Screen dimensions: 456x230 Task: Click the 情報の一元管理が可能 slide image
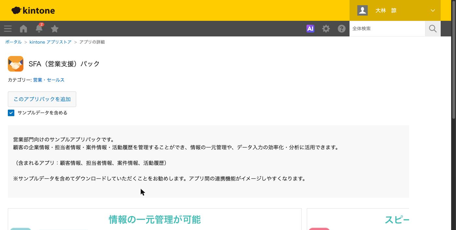coord(155,219)
